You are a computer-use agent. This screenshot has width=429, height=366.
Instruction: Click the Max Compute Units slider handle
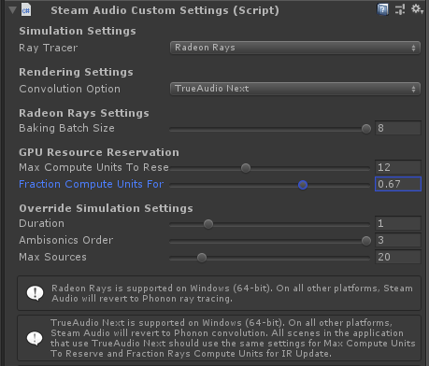pos(246,168)
